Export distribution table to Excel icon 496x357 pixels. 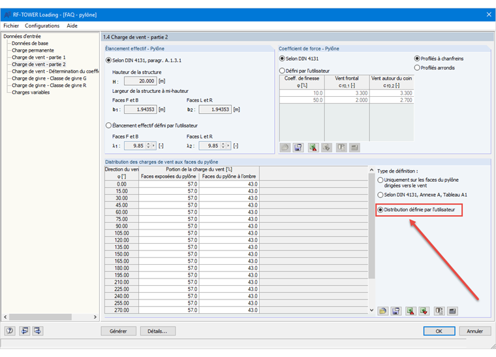(x=411, y=311)
